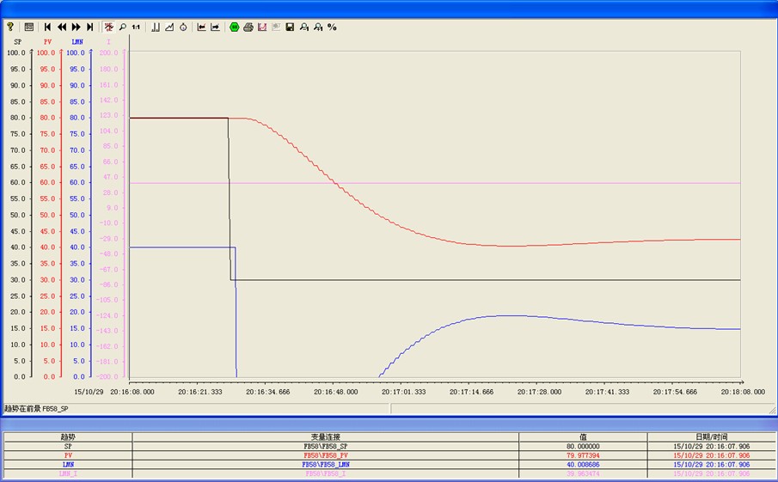This screenshot has width=778, height=482.
Task: Click time axis label 20:17:14.666
Action: (x=471, y=392)
